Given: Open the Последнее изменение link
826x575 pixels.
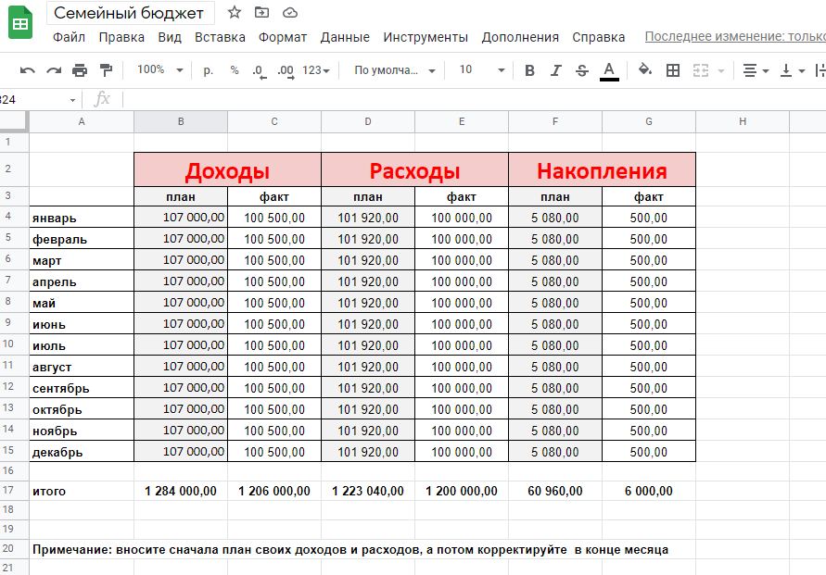Looking at the screenshot, I should point(735,36).
